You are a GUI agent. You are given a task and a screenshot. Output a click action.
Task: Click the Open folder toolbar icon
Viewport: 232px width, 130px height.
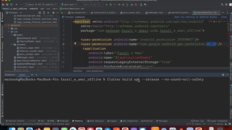(x=3, y=5)
